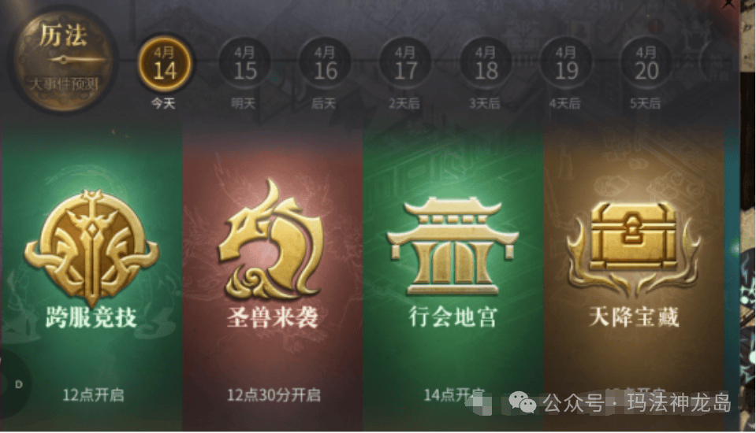Switch to April 17 date circle

[x=405, y=65]
